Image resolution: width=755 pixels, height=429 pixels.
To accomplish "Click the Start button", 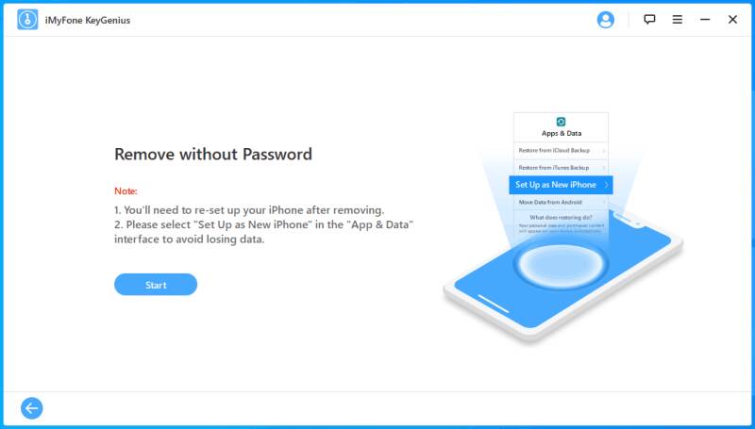I will coord(156,285).
